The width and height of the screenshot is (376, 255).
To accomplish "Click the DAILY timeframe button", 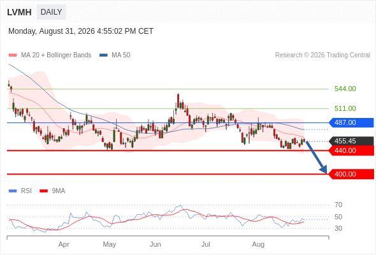I will 51,12.
